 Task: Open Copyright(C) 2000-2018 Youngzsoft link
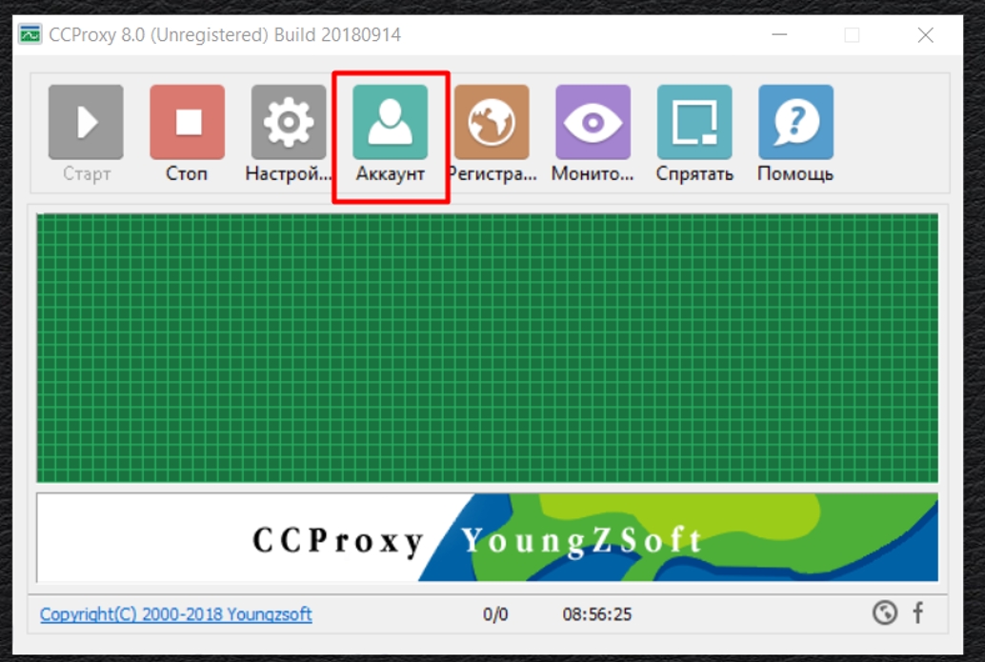pyautogui.click(x=176, y=613)
